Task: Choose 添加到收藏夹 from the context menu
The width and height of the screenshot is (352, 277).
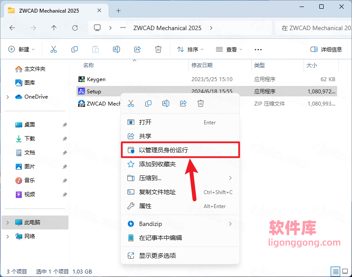Action: point(180,164)
